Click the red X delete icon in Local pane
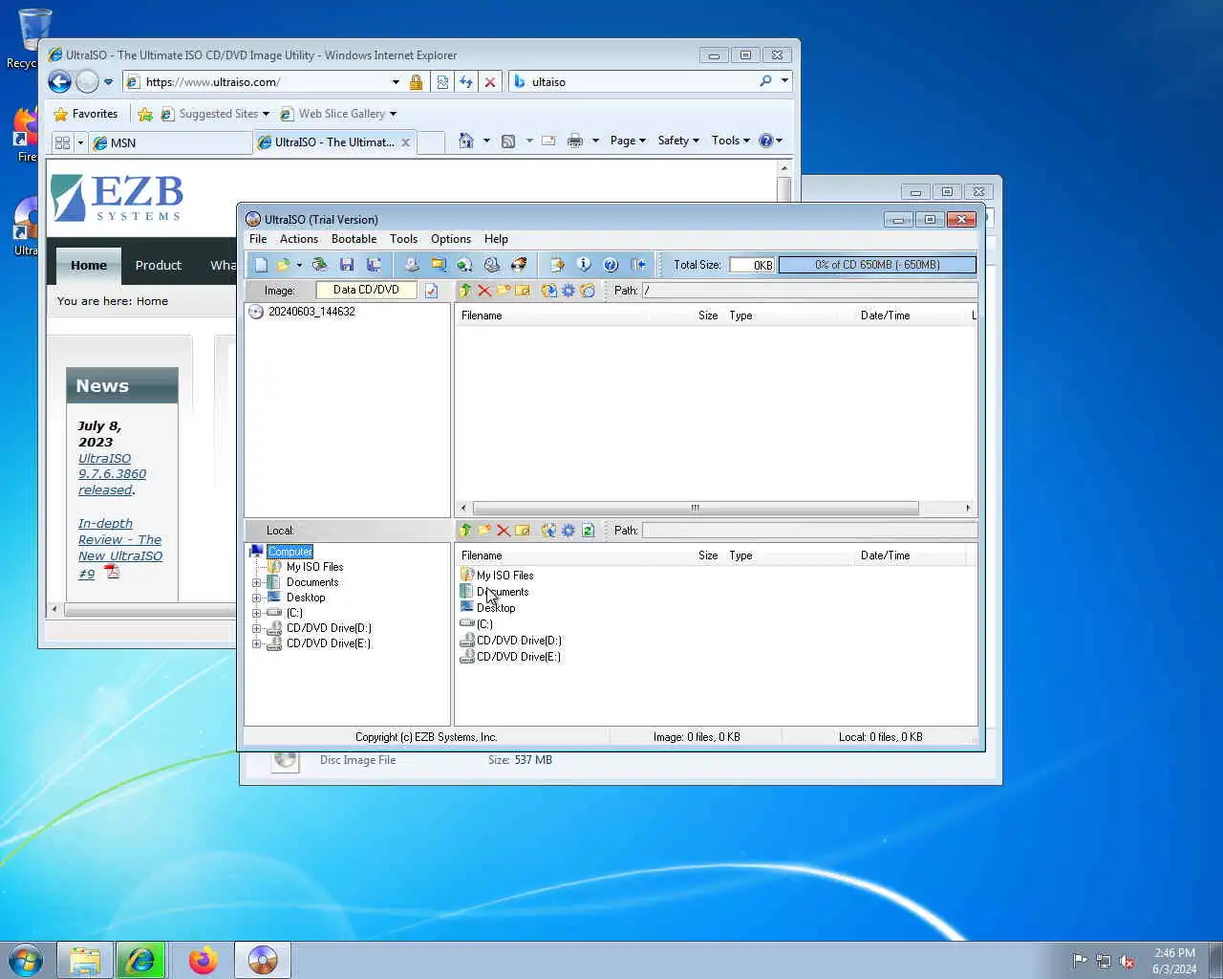The height and width of the screenshot is (979, 1223). (x=504, y=531)
